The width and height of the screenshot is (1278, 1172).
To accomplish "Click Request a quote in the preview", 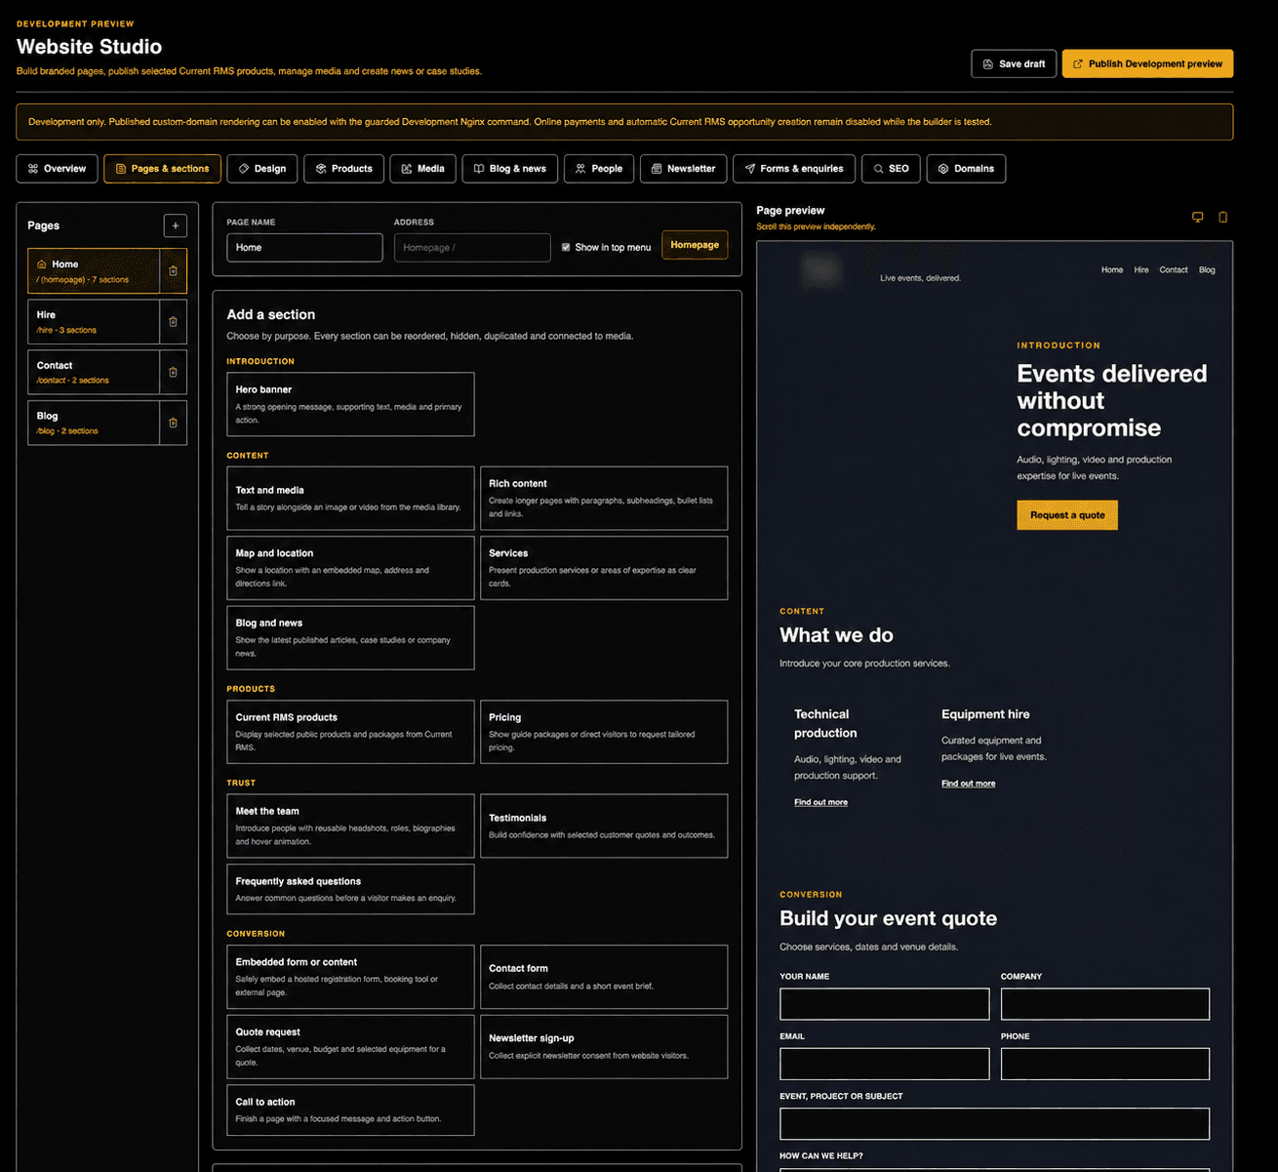I will coord(1067,515).
